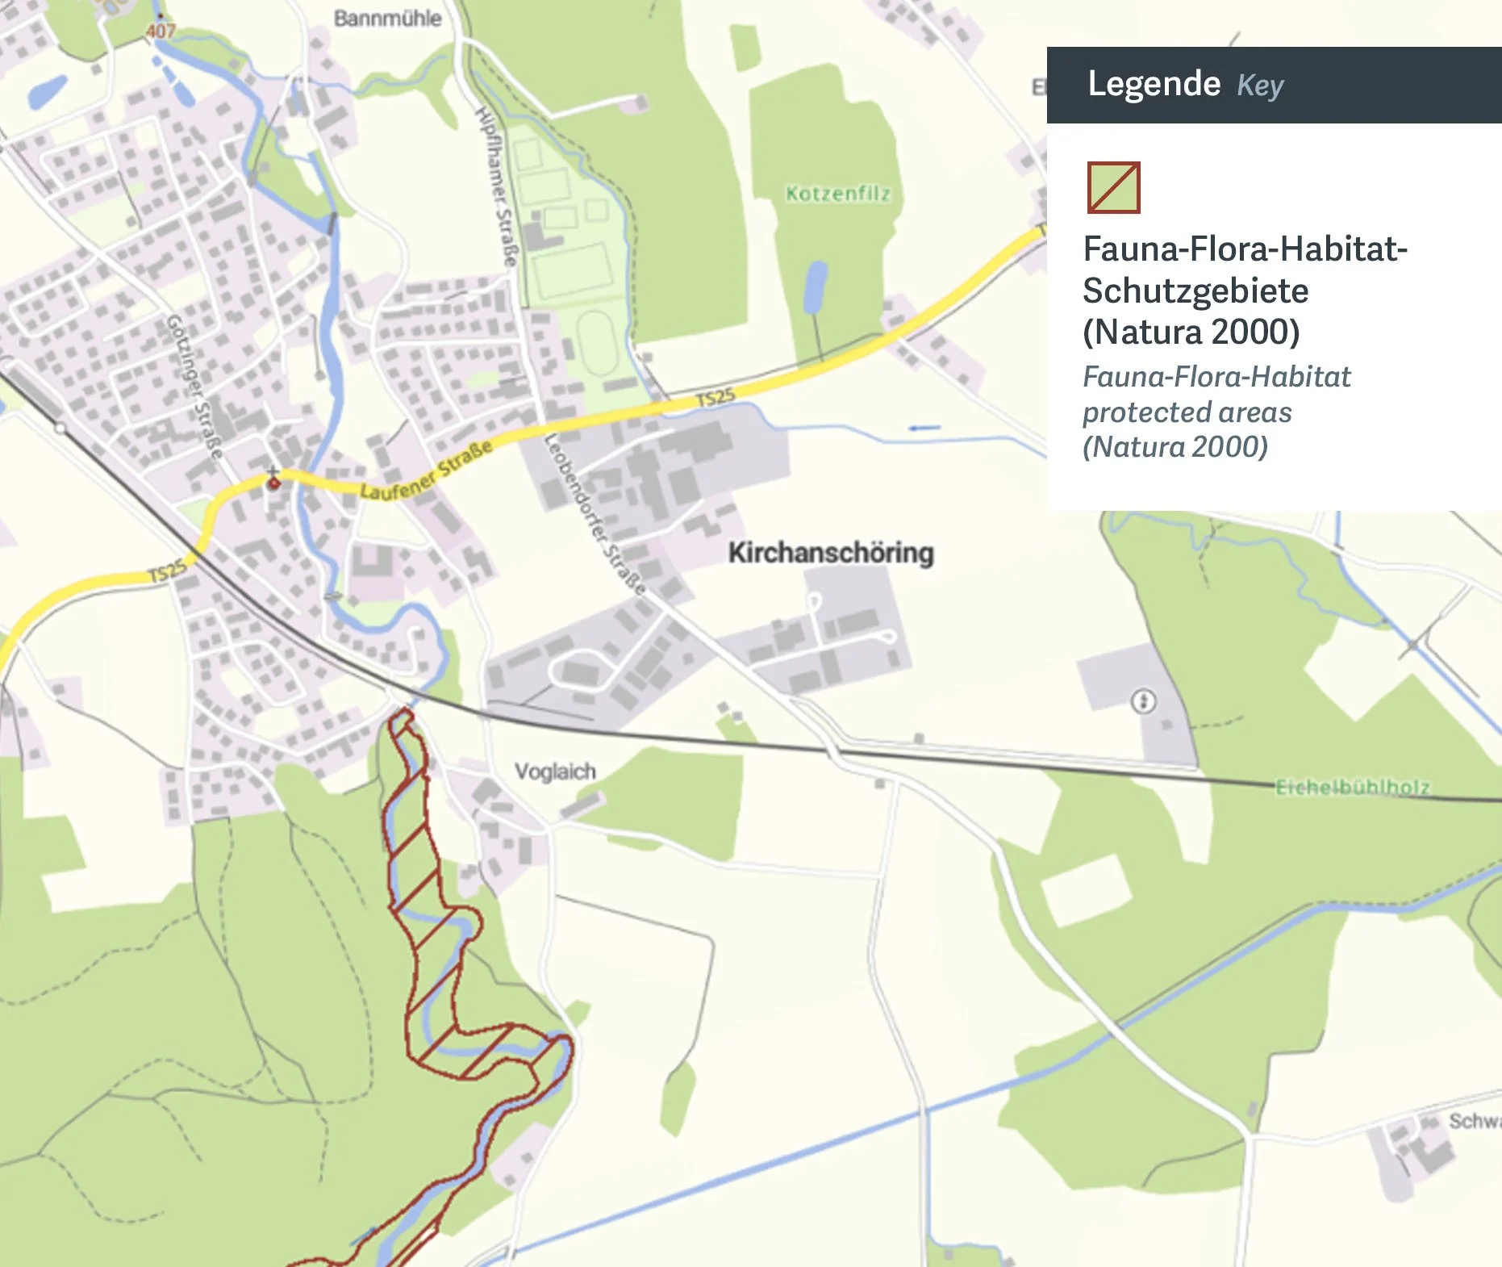Click the TS25 road label near the industrial area

(716, 397)
